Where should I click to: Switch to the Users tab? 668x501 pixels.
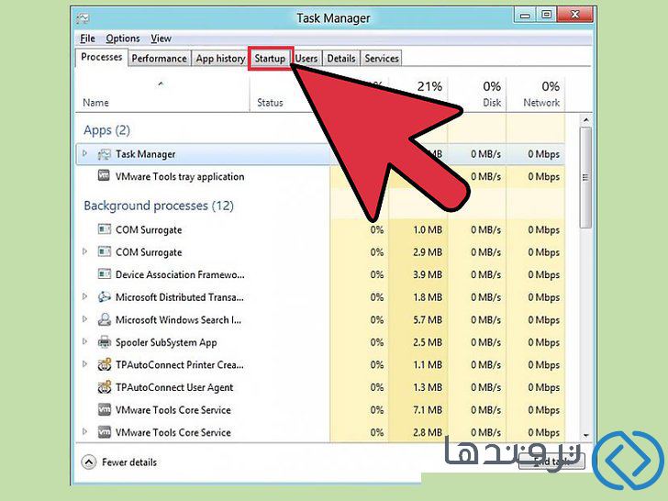(x=306, y=59)
